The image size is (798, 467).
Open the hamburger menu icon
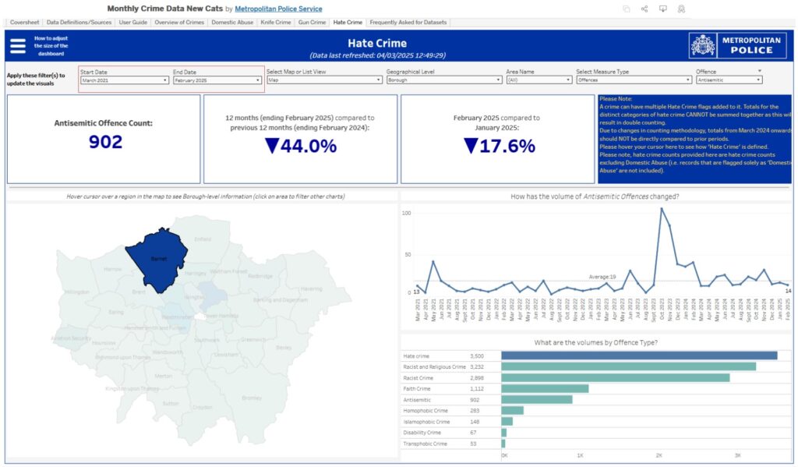coord(17,46)
